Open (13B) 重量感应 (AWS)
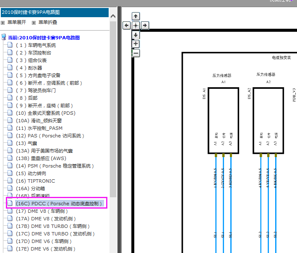The height and width of the screenshot is (253, 297). tap(41, 158)
